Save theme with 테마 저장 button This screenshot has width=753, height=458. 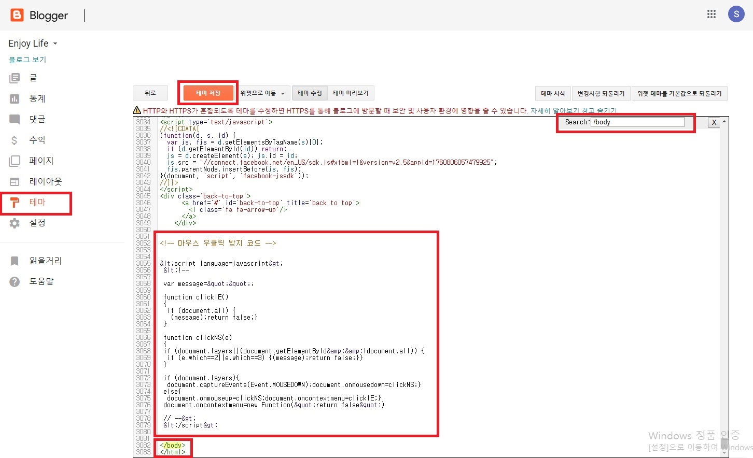tap(208, 93)
